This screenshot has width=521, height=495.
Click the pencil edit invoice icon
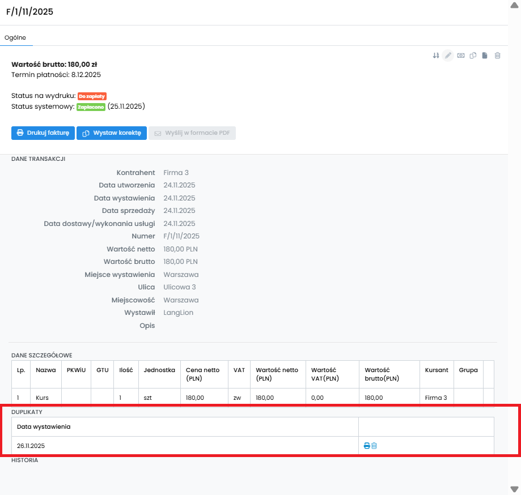pyautogui.click(x=448, y=56)
